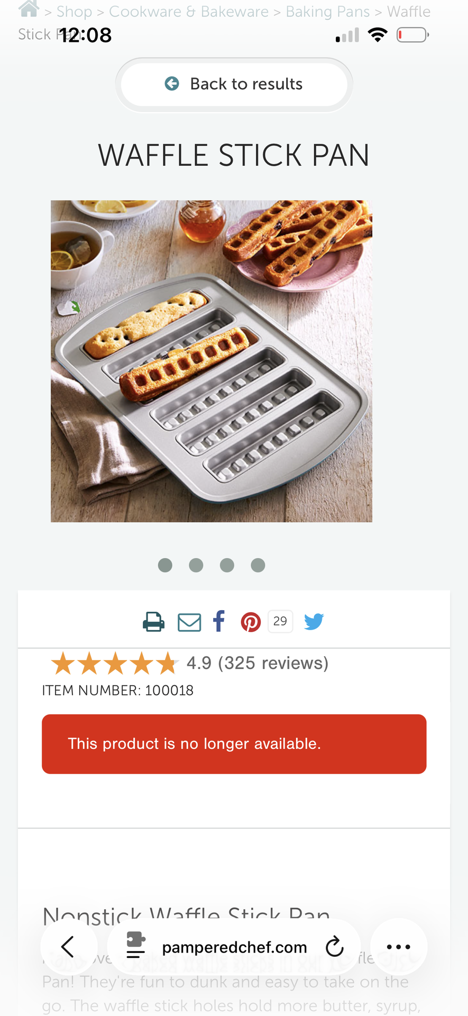Tap the home breadcrumb icon

(29, 9)
